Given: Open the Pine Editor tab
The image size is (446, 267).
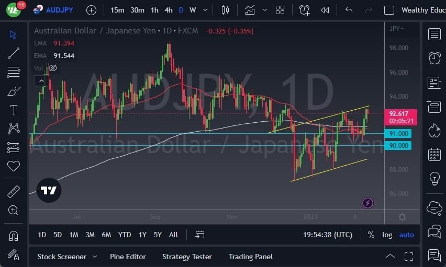Looking at the screenshot, I should [x=128, y=257].
